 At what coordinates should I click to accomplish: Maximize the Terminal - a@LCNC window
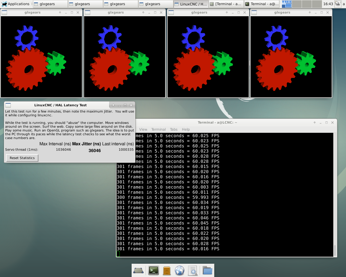point(327,123)
